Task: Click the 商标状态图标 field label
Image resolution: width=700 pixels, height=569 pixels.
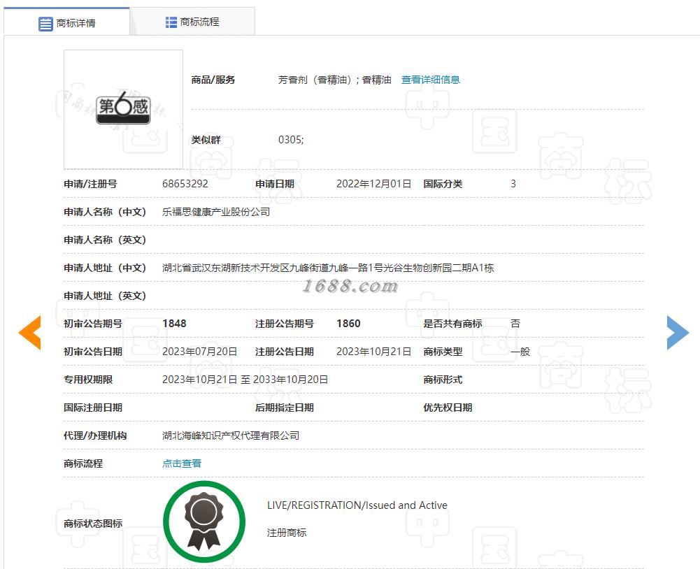Action: [93, 523]
